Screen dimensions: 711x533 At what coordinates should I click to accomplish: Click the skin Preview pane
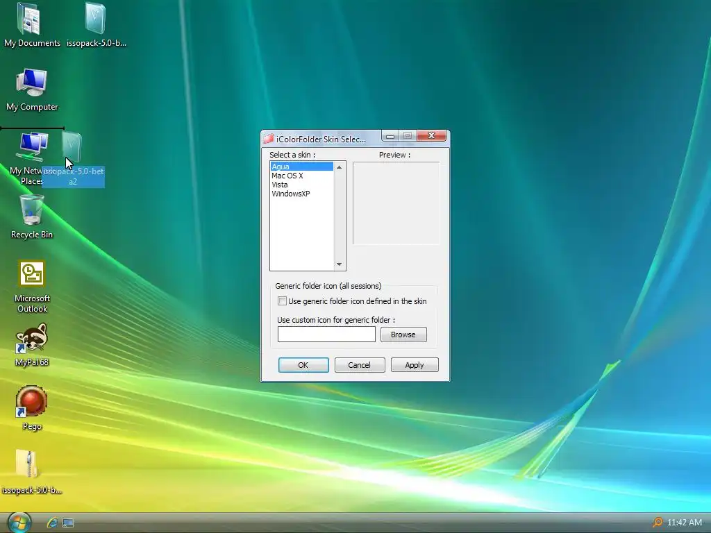(x=396, y=203)
